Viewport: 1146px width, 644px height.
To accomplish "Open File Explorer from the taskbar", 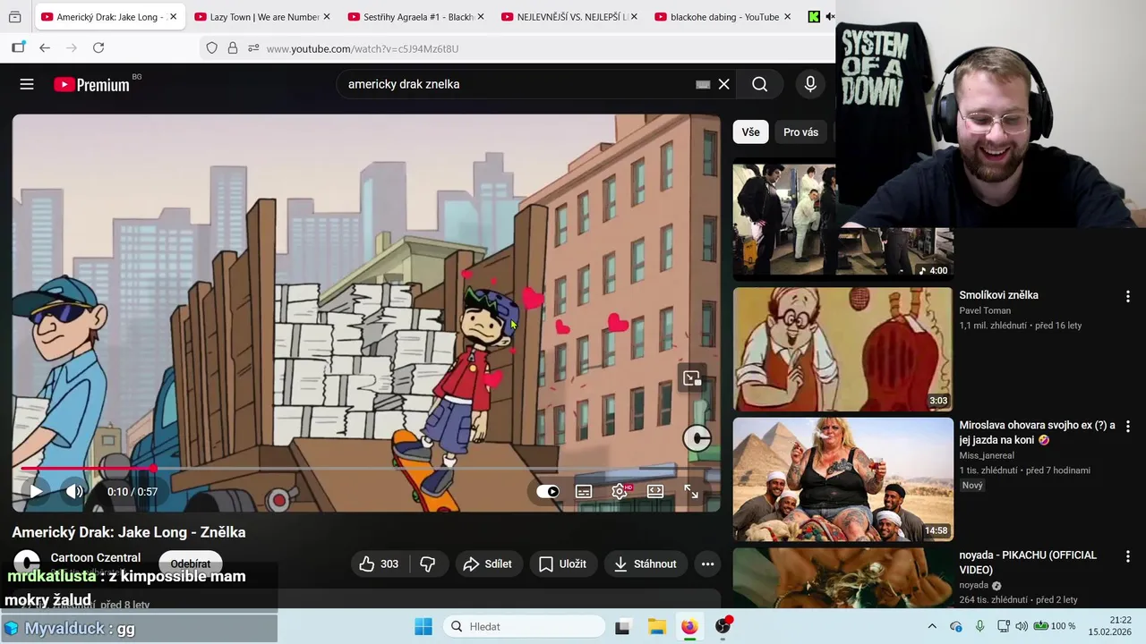I will [x=656, y=626].
